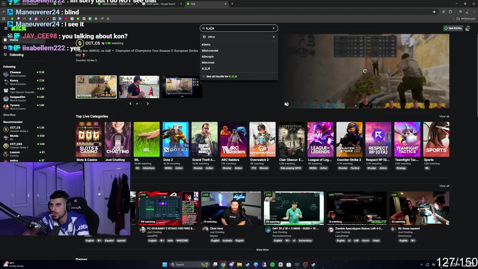The height and width of the screenshot is (269, 478).
Task: Open CCT_CS channel name on featured stream
Action: [x=92, y=43]
